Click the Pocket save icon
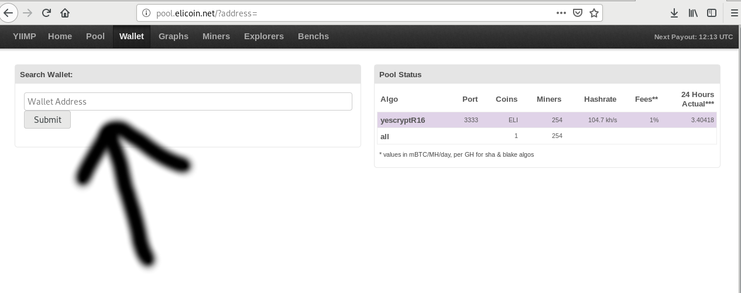Viewport: 741px width, 293px height. click(578, 13)
